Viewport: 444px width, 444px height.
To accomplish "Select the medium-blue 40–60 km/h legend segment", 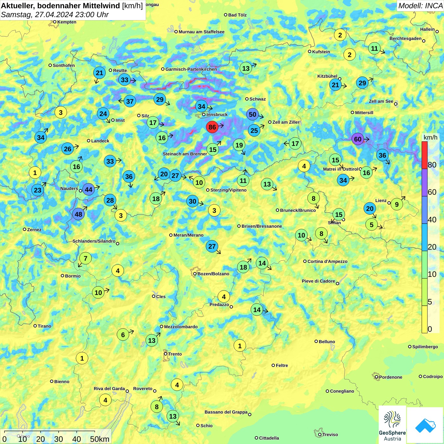I will coord(424,210).
